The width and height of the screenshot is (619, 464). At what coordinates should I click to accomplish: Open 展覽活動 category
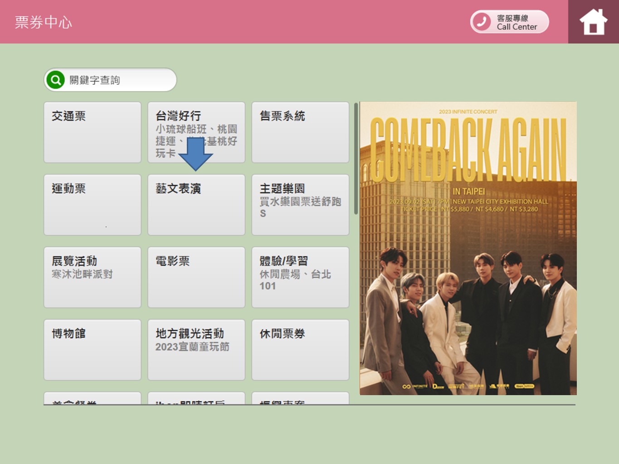(x=93, y=277)
